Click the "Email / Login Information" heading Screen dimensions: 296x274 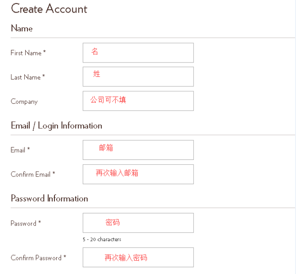(x=56, y=126)
